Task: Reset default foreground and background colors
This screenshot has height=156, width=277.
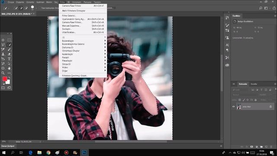Action: point(3,84)
